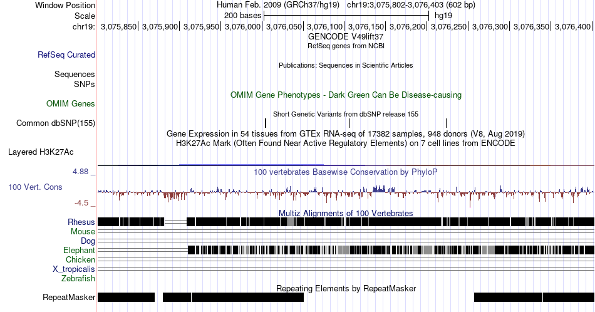Click the GENCODE V49lift37 track title
595x312 pixels.
346,37
